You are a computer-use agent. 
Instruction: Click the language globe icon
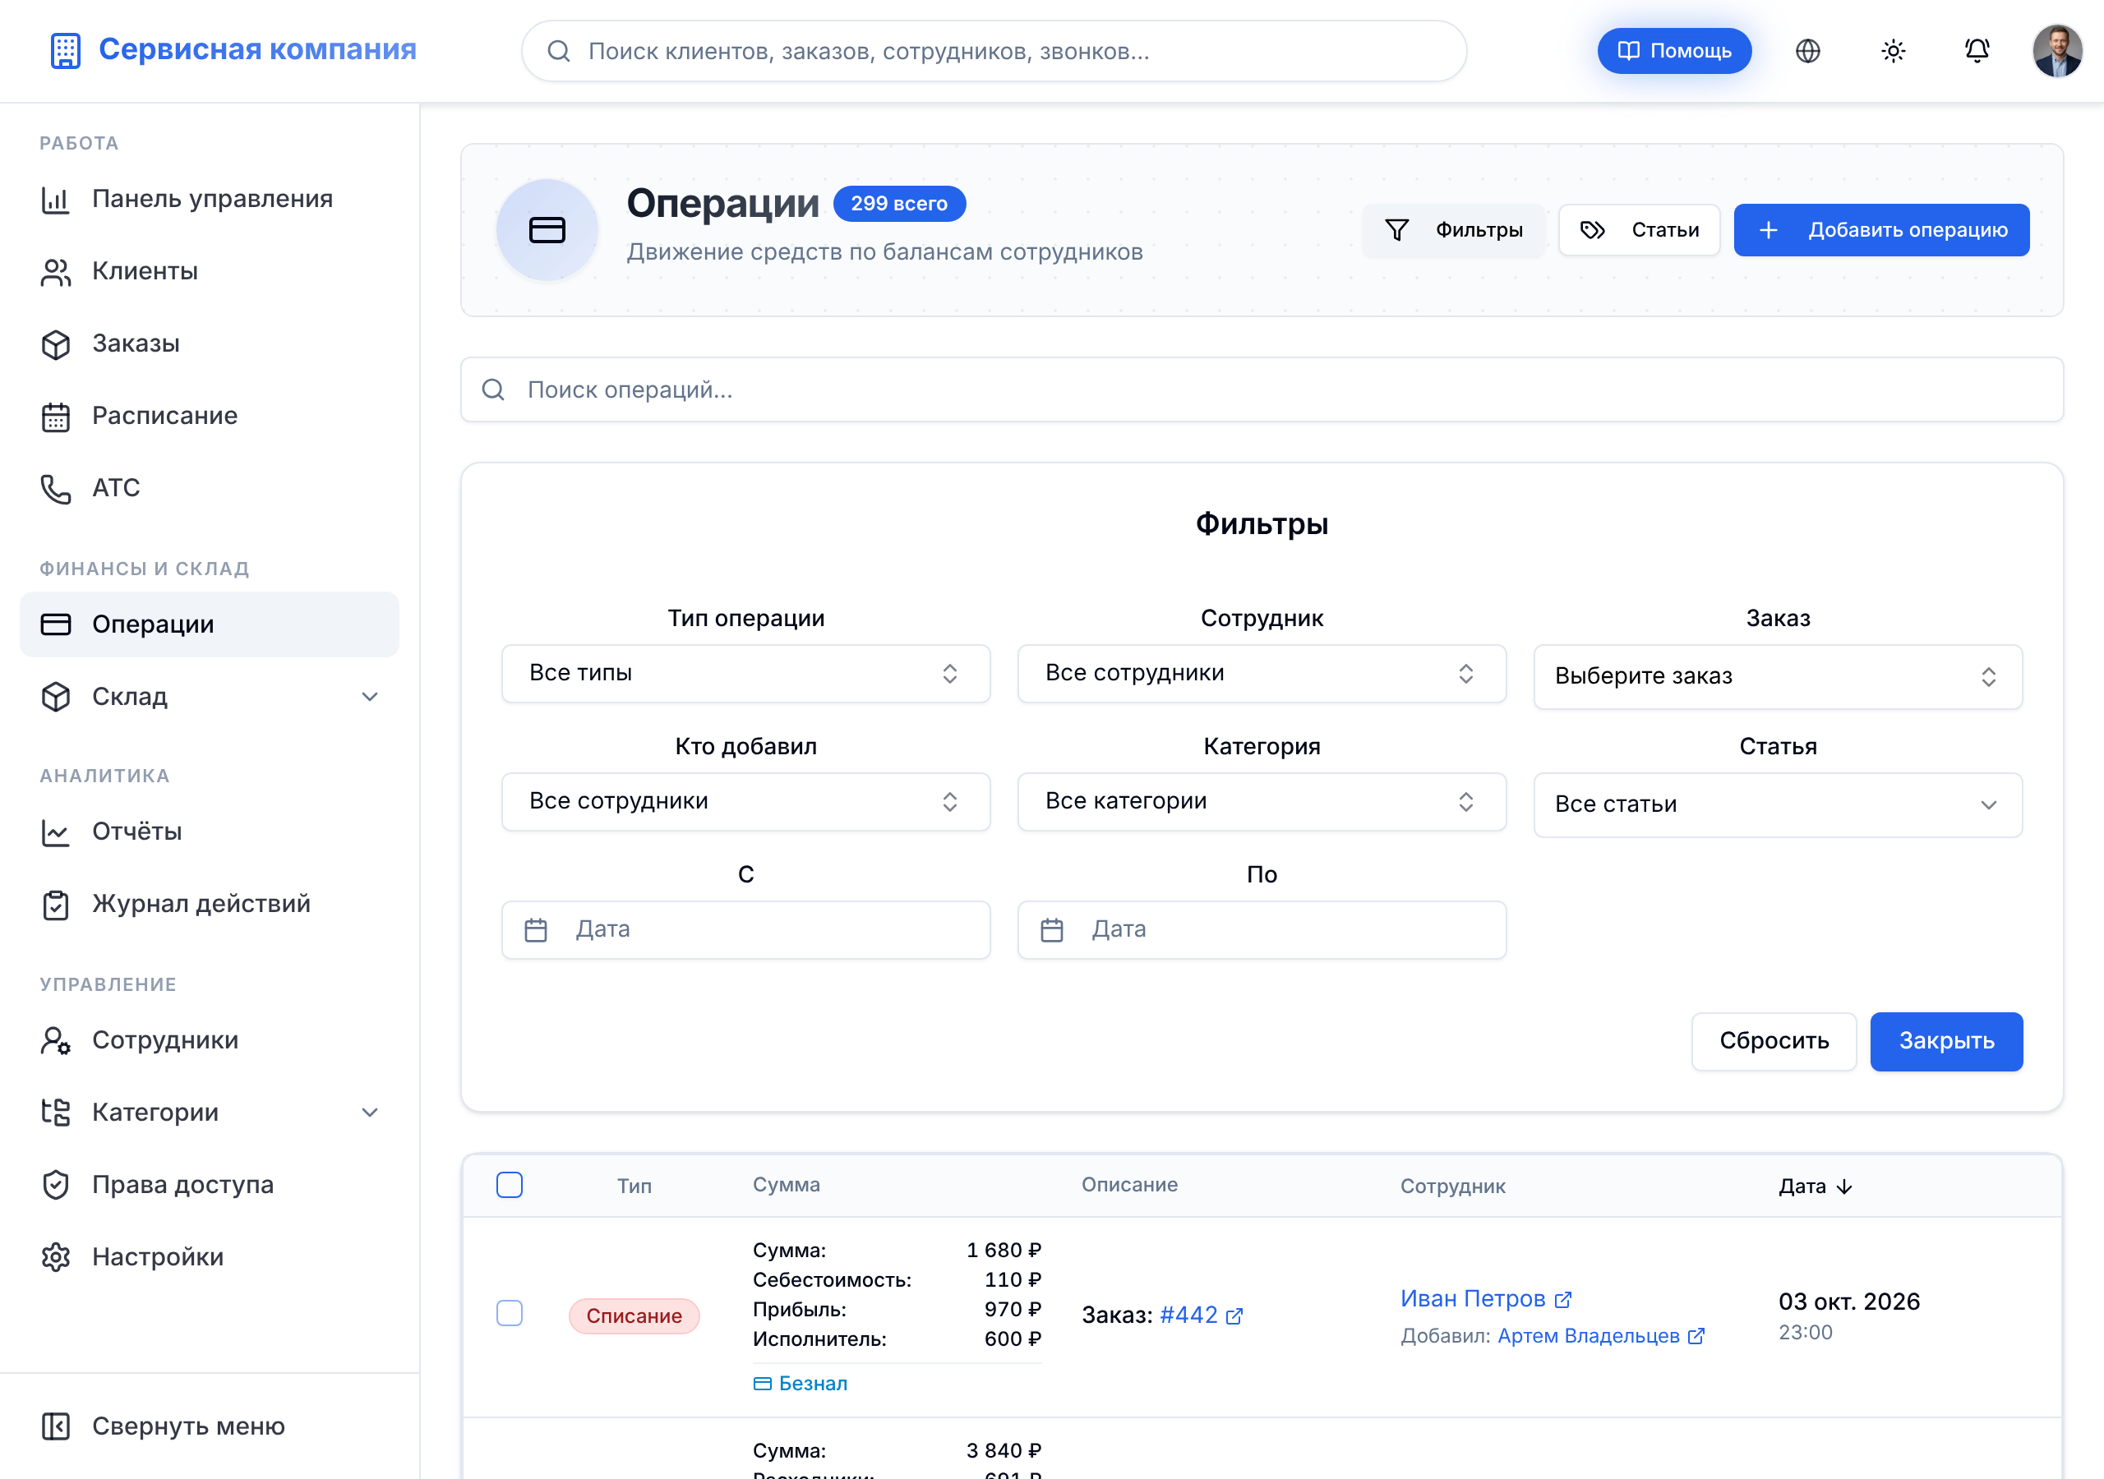point(1807,51)
